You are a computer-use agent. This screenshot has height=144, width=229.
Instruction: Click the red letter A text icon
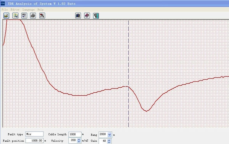[x=42, y=16]
